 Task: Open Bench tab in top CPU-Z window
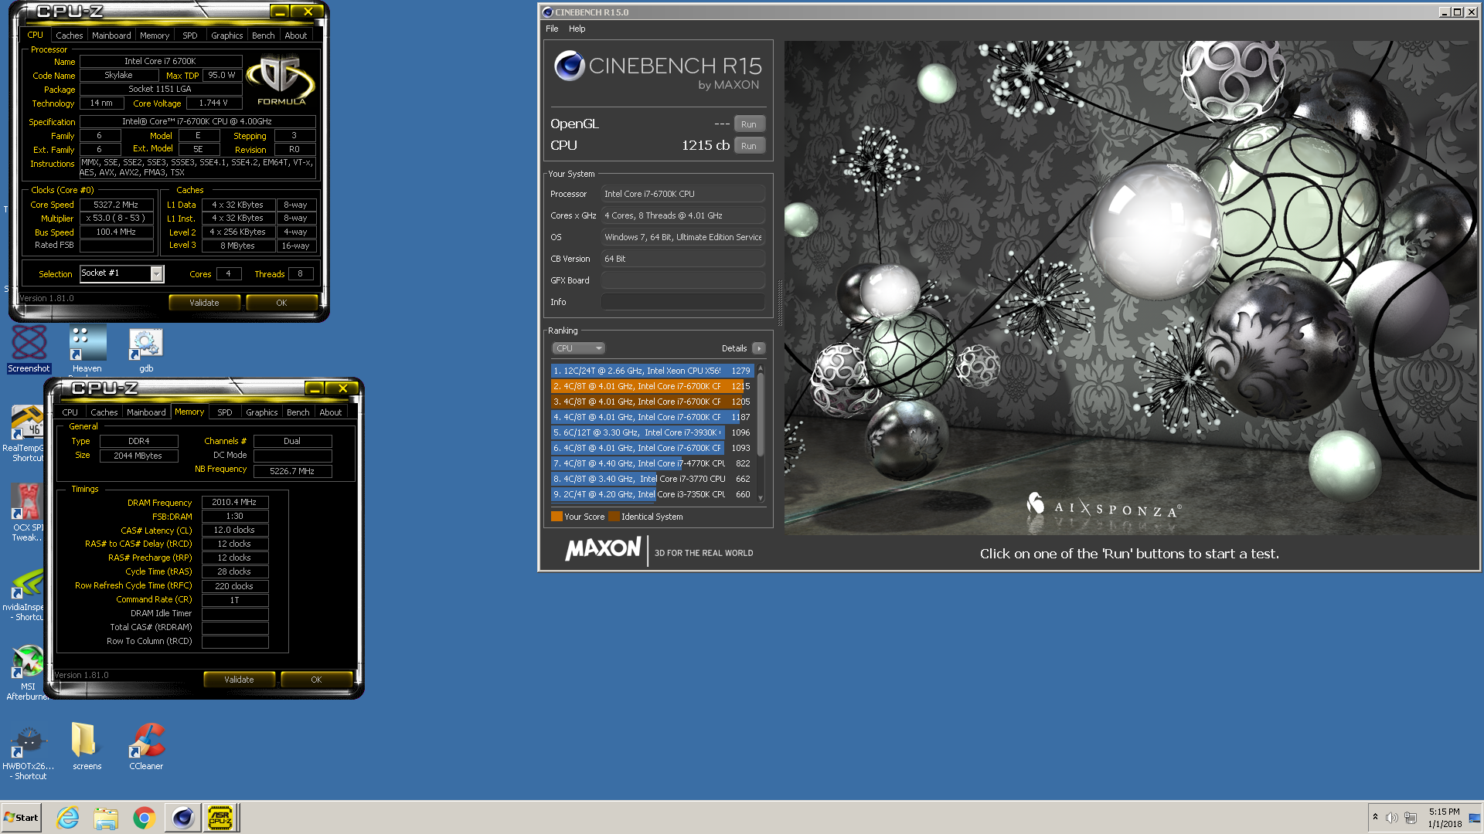point(264,36)
